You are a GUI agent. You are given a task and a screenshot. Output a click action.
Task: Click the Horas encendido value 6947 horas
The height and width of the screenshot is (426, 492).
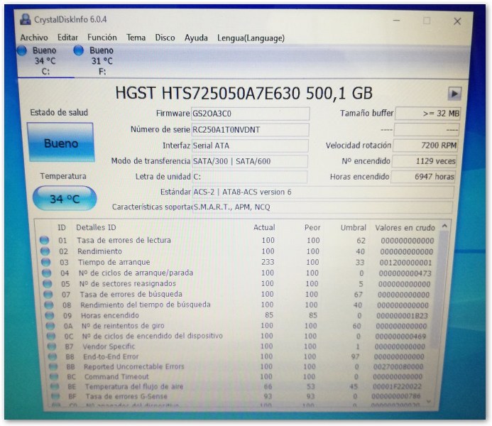[x=423, y=177]
